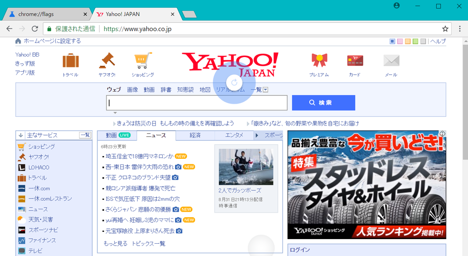Open the ヘルプ link
The image size is (468, 256).
click(x=438, y=42)
